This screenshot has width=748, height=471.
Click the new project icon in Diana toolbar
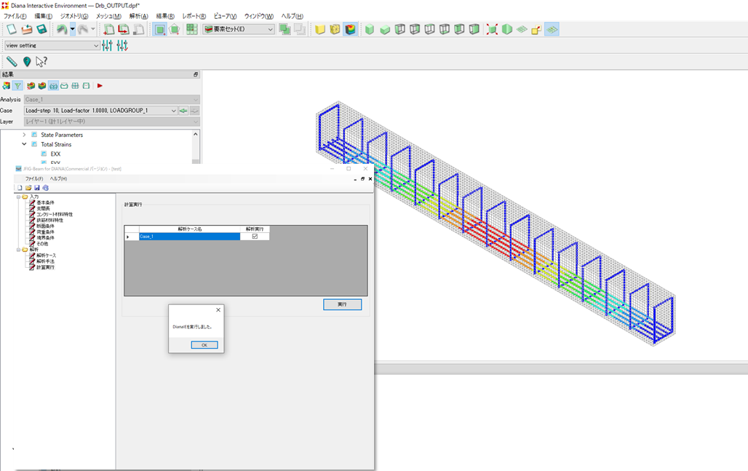(11, 29)
